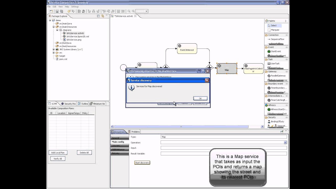336x189 pixels.
Task: Select the Map task node in diagram
Action: [x=227, y=69]
